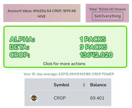Image resolution: width=132 pixels, height=108 pixels.
Task: Click the ALPHA label in rewards panel
Action: [22, 39]
